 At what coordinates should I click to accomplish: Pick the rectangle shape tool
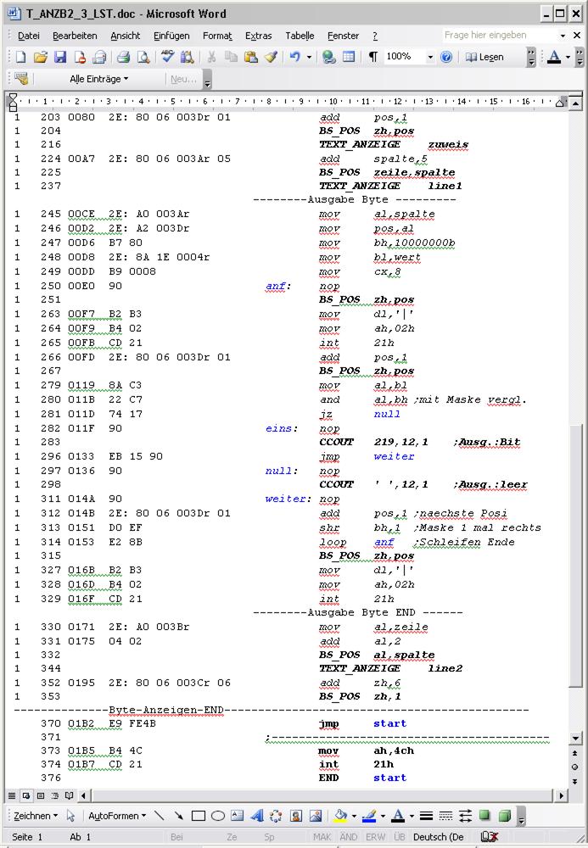coord(199,816)
